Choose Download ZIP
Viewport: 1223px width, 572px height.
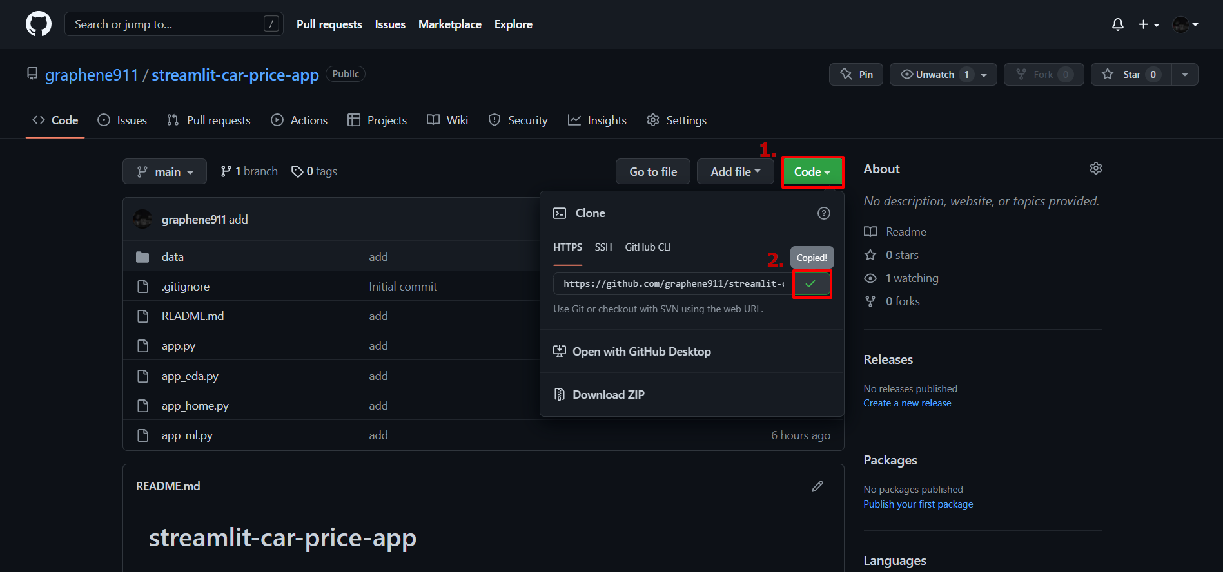tap(599, 395)
